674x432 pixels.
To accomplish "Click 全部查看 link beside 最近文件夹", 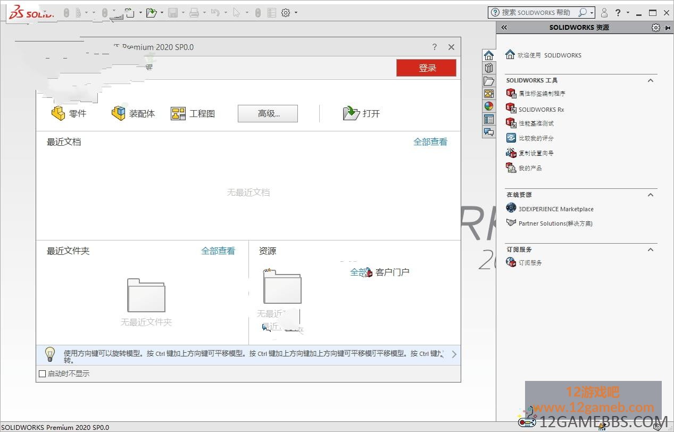I will 218,251.
